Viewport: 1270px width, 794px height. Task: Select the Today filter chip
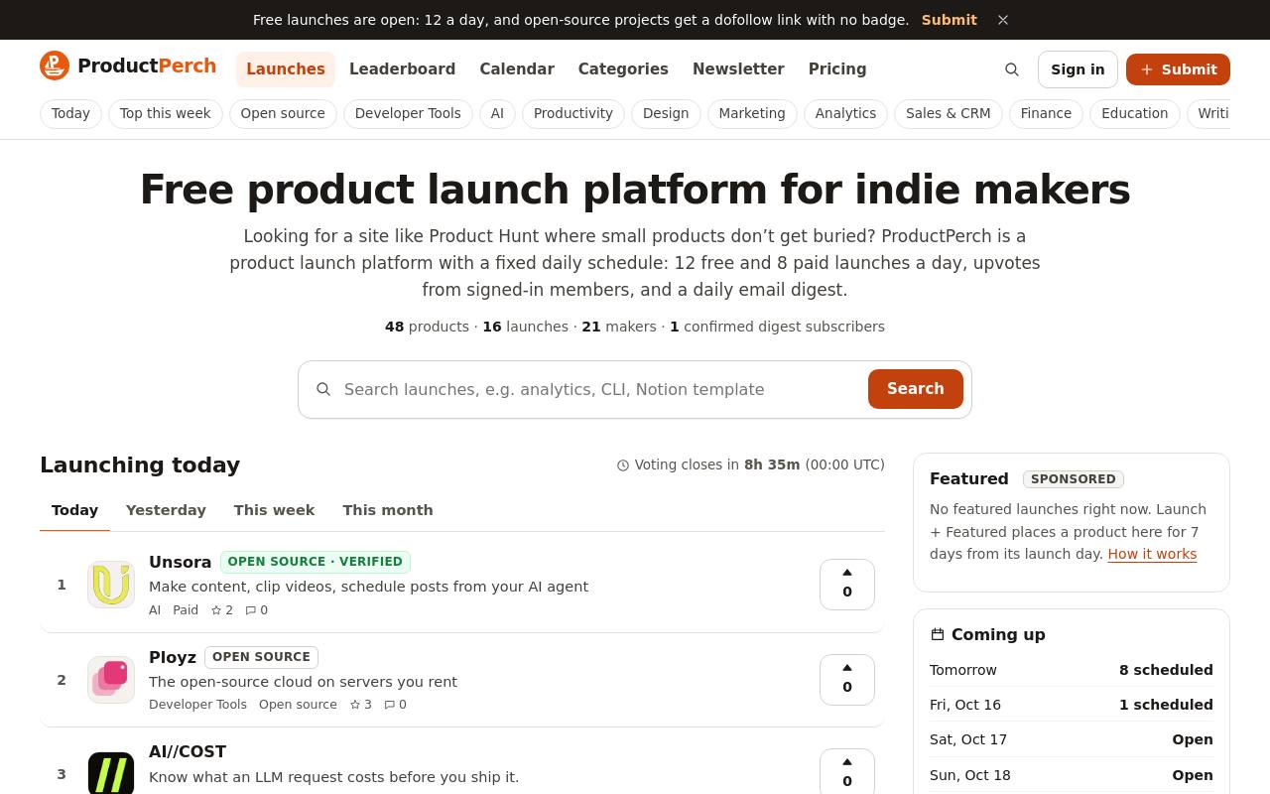[x=70, y=114]
